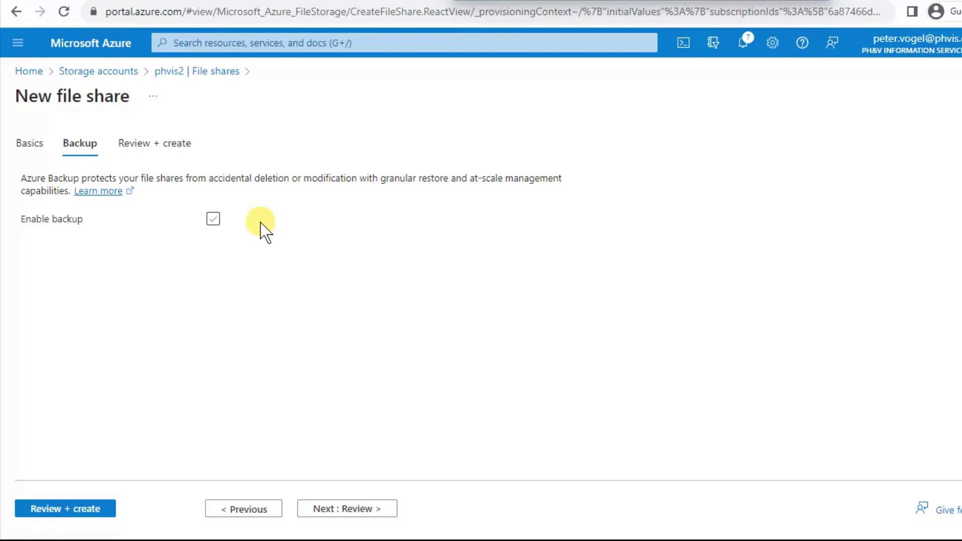Go back using browser back arrow
This screenshot has height=541, width=962.
click(16, 12)
